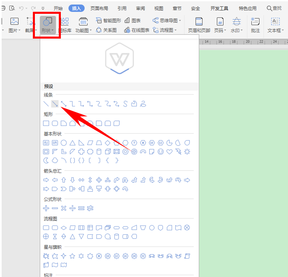Screen dimensions: 288x277
Task: Select the vertical scroll shape
Action: [x=187, y=256]
